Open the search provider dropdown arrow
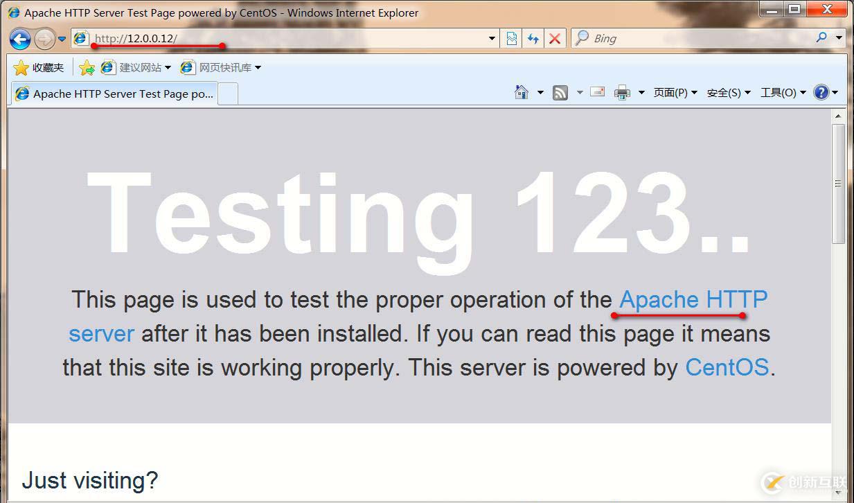 click(x=839, y=38)
